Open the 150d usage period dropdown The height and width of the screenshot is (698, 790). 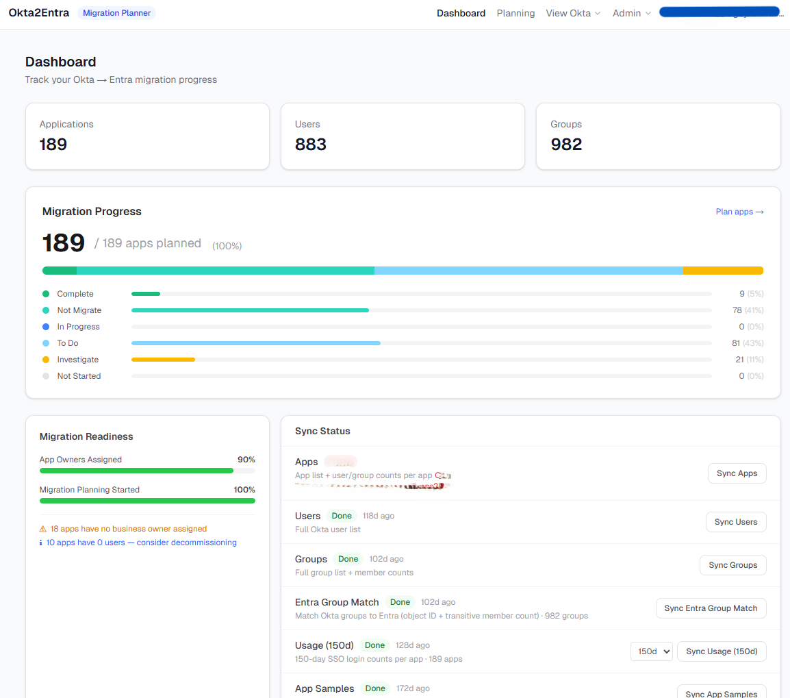pos(652,651)
